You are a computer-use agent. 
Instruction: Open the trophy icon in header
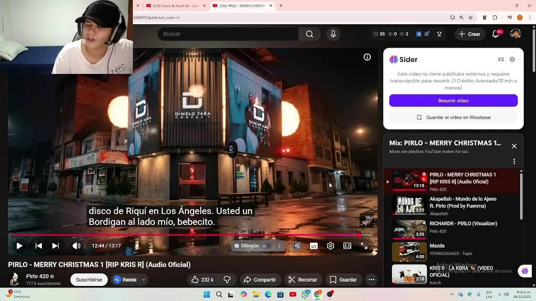439,34
